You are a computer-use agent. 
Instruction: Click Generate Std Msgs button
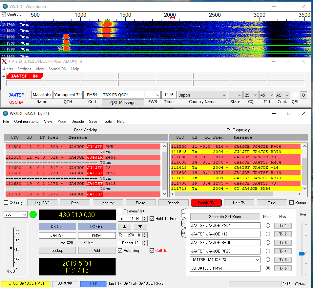[225, 217]
